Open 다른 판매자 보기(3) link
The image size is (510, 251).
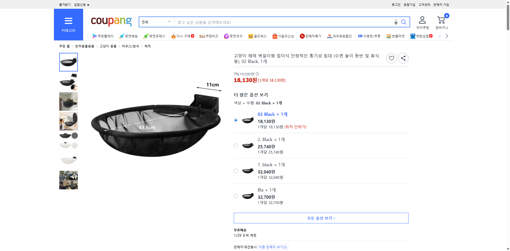point(273,247)
